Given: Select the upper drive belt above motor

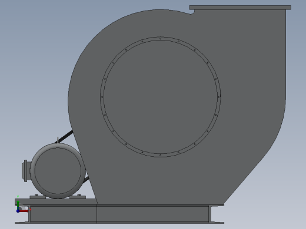Looking at the screenshot, I should pyautogui.click(x=64, y=137).
